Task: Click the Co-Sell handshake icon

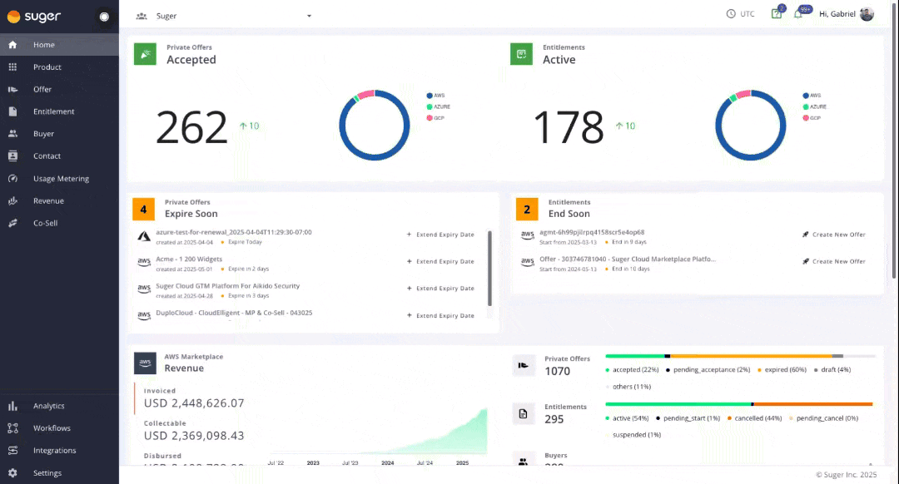Action: [x=12, y=224]
